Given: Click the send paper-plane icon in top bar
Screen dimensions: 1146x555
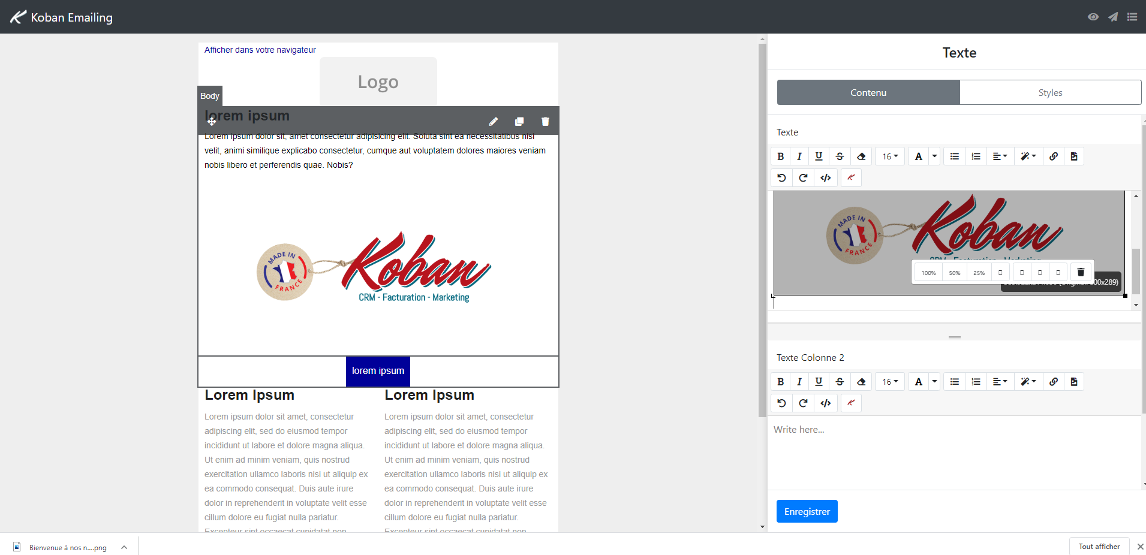Looking at the screenshot, I should point(1113,17).
